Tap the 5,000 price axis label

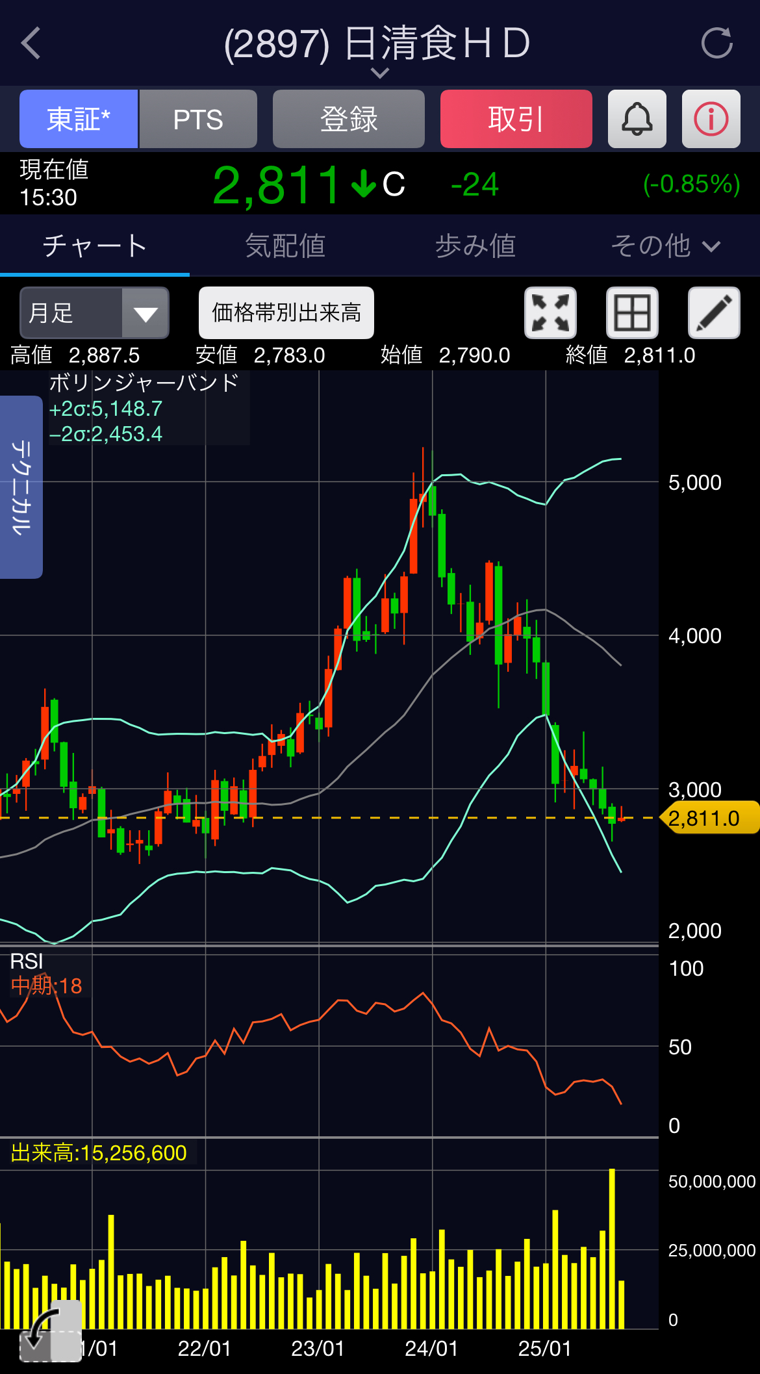point(695,483)
